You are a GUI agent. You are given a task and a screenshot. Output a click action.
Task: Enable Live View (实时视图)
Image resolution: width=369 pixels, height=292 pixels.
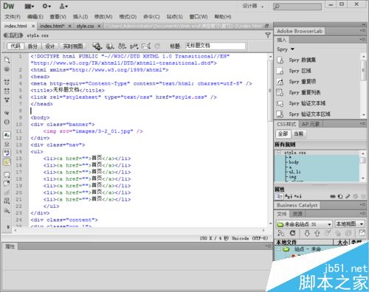click(73, 46)
